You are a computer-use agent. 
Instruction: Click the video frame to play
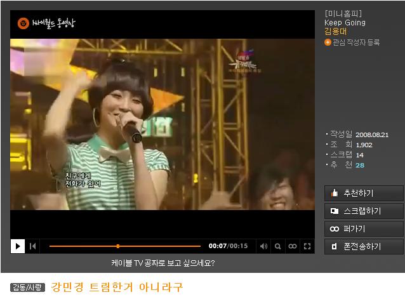pyautogui.click(x=163, y=124)
